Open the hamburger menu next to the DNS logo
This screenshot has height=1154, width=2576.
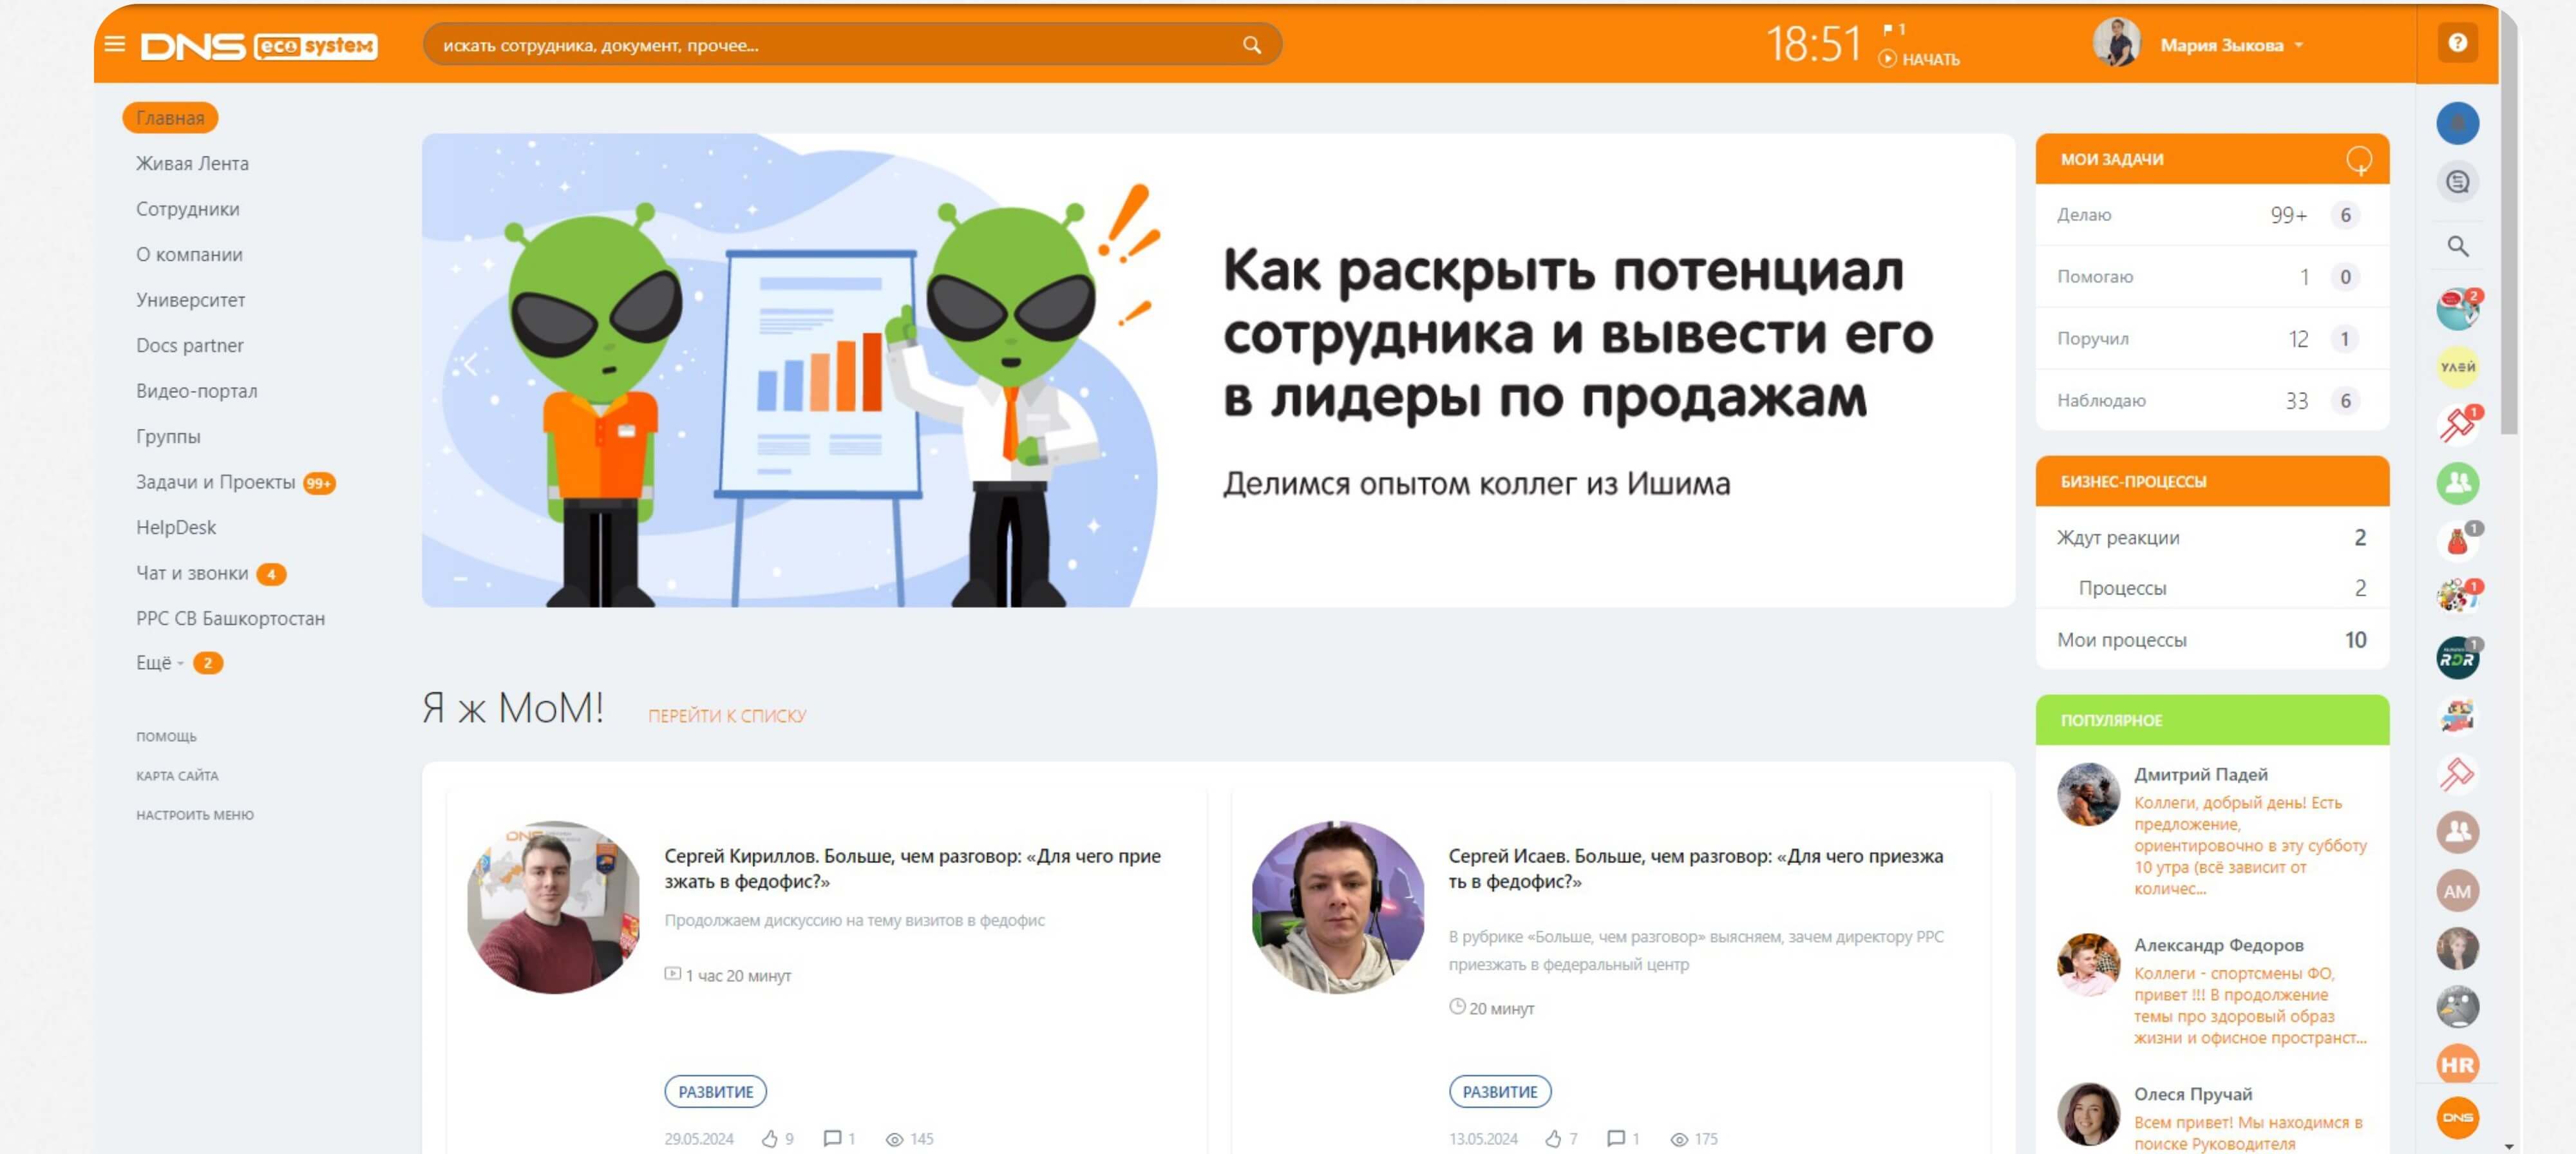(x=115, y=45)
